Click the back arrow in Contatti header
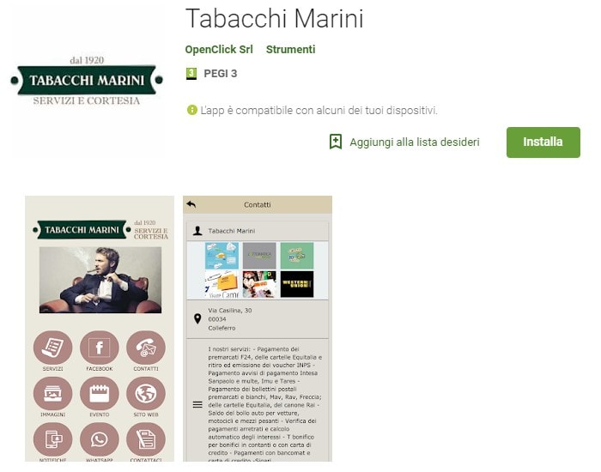The image size is (601, 472). click(x=191, y=204)
